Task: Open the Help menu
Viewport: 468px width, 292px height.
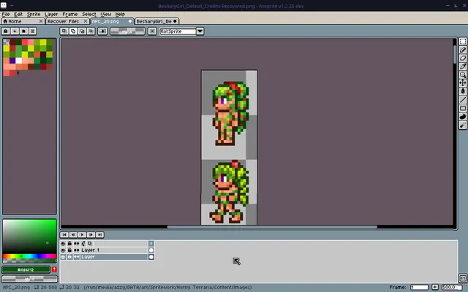Action: (120, 14)
